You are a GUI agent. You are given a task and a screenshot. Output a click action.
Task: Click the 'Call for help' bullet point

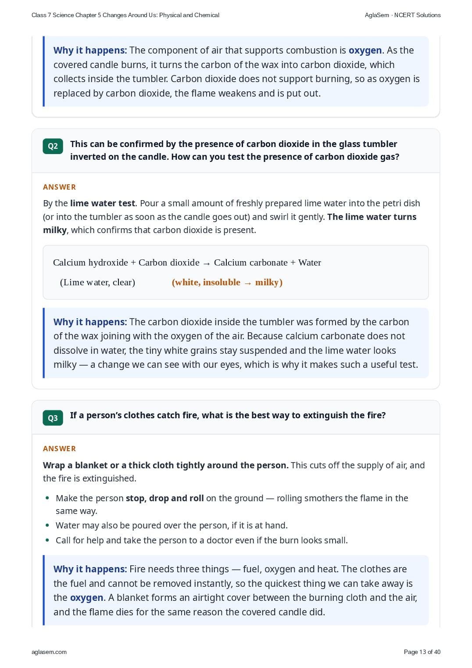pos(202,540)
